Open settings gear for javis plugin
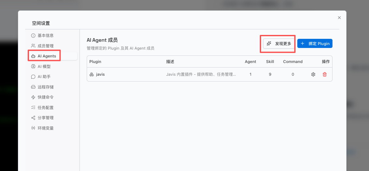 (313, 74)
